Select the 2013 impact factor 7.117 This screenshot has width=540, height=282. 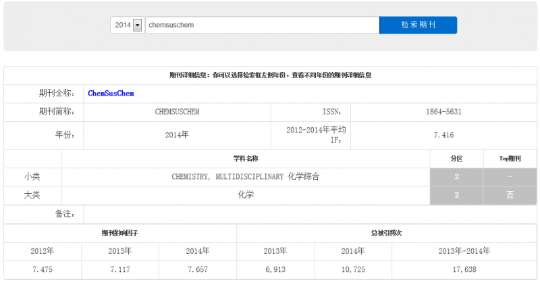click(120, 270)
